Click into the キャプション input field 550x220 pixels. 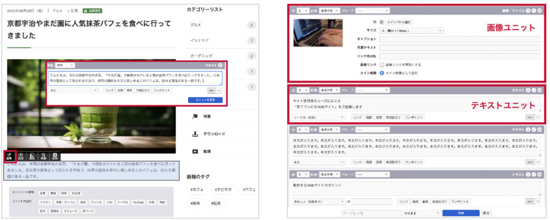pos(460,39)
